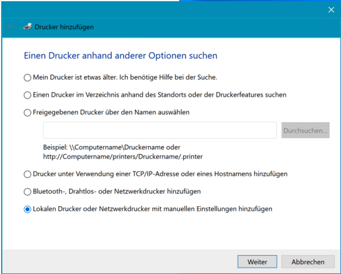Click the printer icon beside Drucker hinzufügen
341x274 pixels.
tap(27, 27)
